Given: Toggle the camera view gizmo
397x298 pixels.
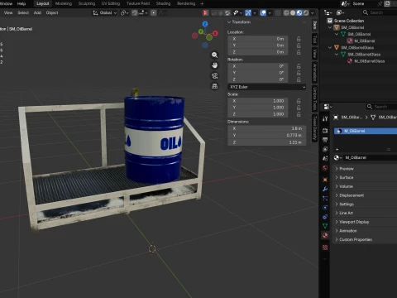Looking at the screenshot, I should [x=214, y=76].
